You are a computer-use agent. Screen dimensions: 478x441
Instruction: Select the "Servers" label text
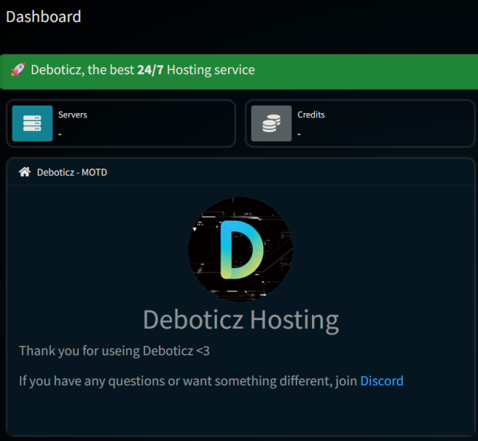(x=72, y=114)
